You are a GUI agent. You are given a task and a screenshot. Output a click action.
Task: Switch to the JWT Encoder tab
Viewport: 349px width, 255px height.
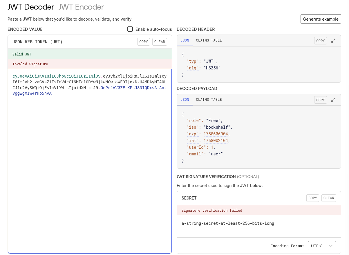[81, 7]
